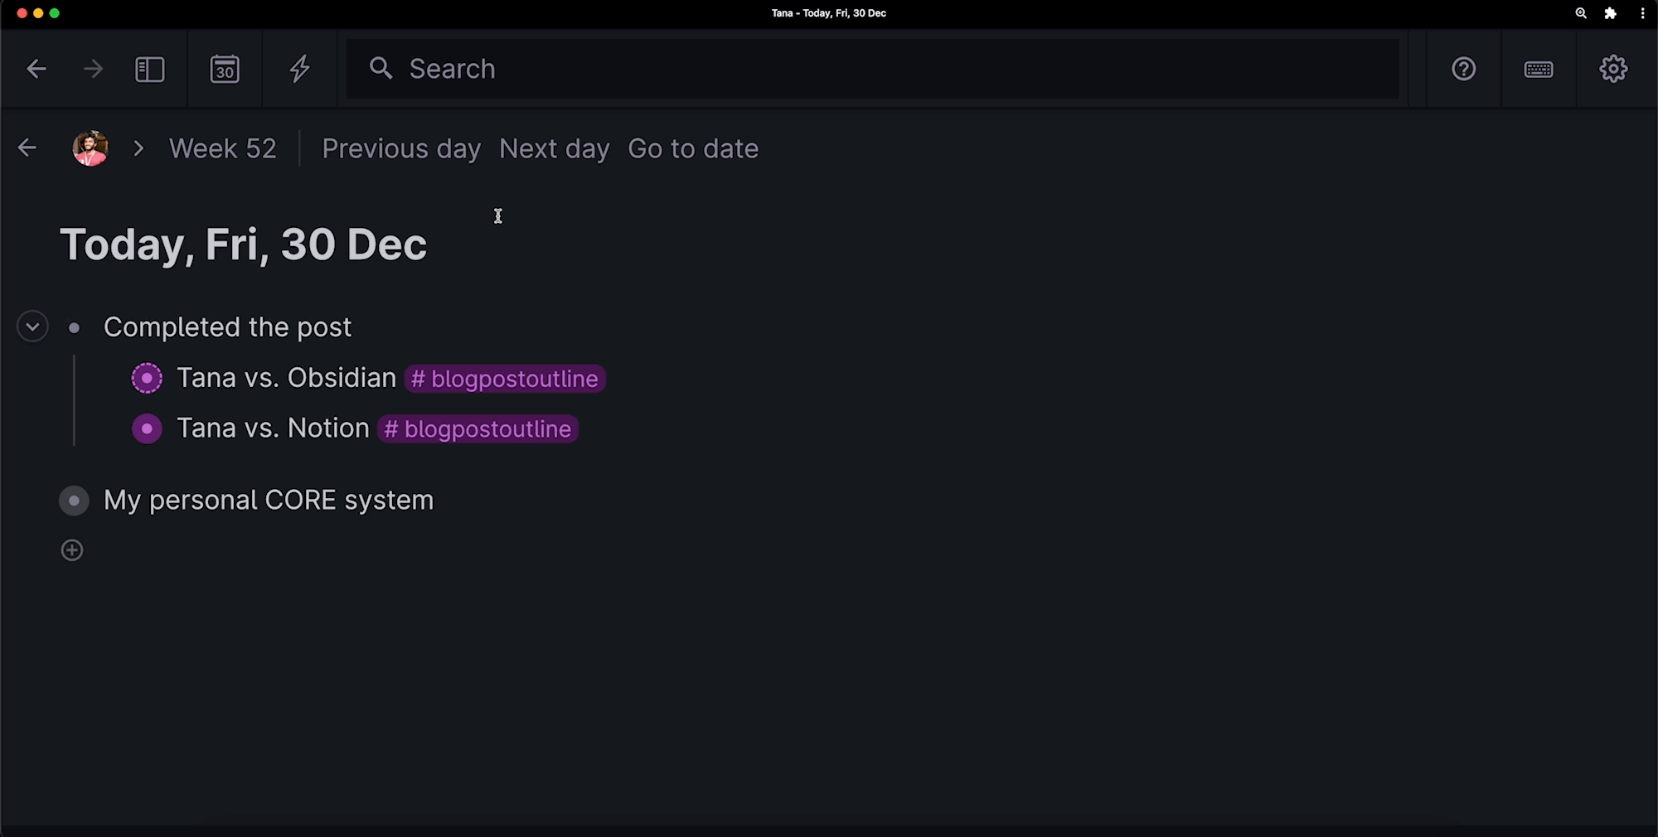Click the lightning bolt quick-add icon
Viewport: 1658px width, 837px height.
(x=300, y=69)
